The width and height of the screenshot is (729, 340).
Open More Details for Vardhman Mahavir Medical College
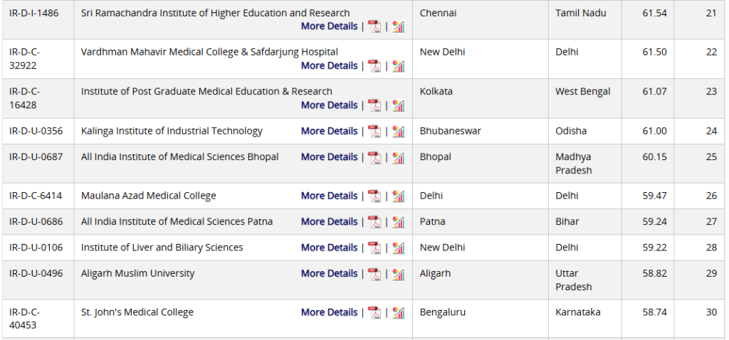click(x=329, y=65)
